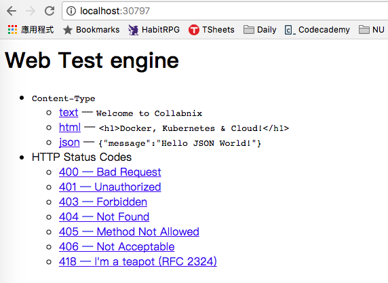388x283 pixels.
Task: Open the 404 — Not Found link
Action: pyautogui.click(x=104, y=216)
